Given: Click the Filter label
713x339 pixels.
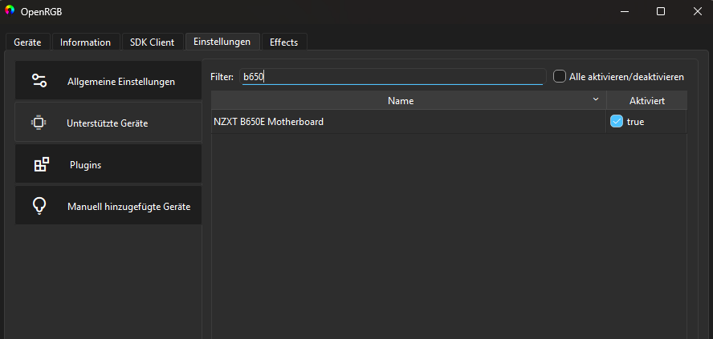Looking at the screenshot, I should pyautogui.click(x=222, y=77).
